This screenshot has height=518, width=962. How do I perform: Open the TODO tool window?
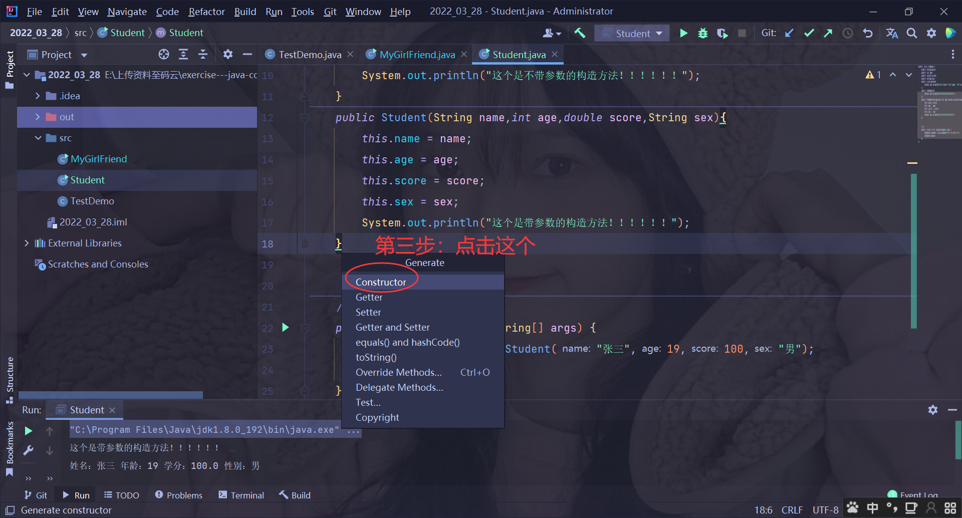[x=121, y=495]
